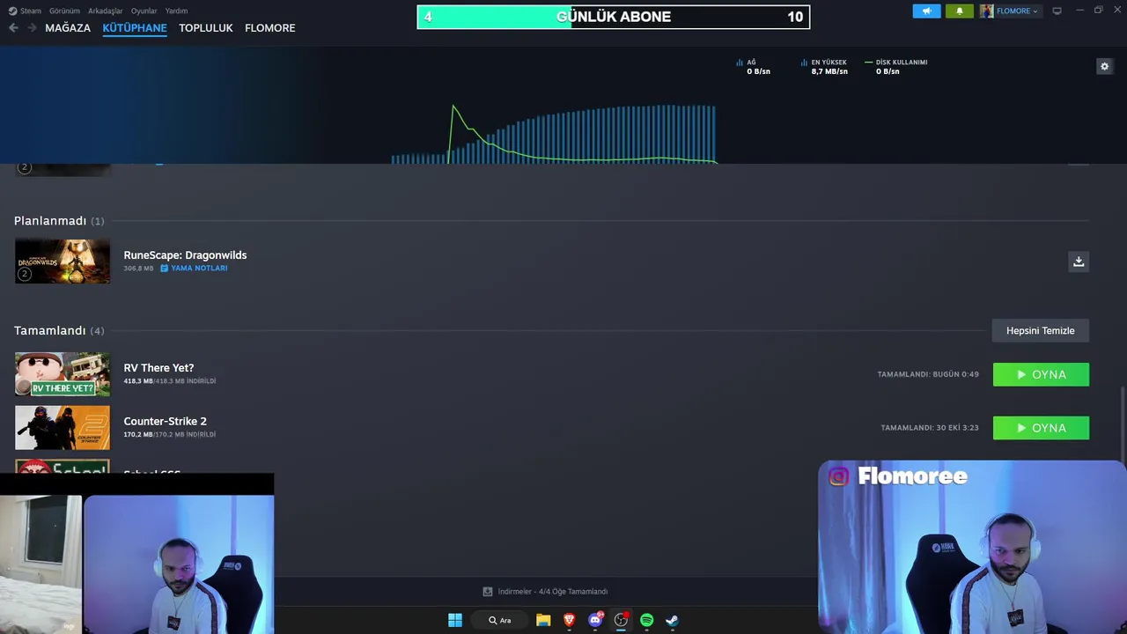Open download settings gear icon
Image resolution: width=1127 pixels, height=634 pixels.
[1104, 66]
